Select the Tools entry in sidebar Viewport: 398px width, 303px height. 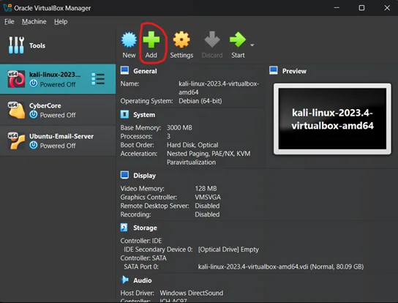pyautogui.click(x=58, y=45)
